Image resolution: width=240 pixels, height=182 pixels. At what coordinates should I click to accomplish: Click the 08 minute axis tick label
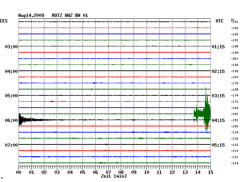pos(121,172)
